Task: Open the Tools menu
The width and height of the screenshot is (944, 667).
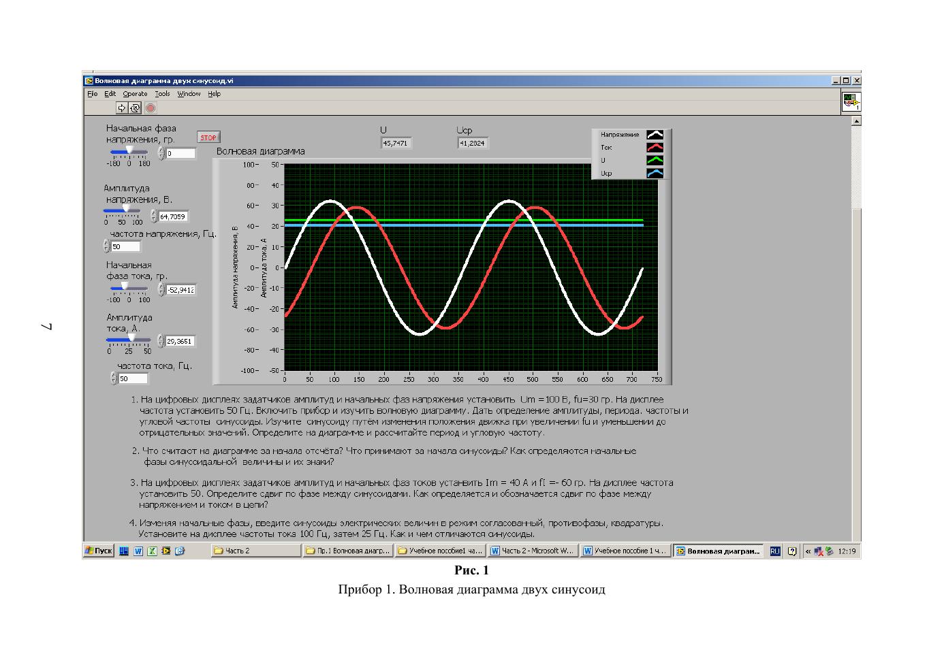Action: pos(162,94)
